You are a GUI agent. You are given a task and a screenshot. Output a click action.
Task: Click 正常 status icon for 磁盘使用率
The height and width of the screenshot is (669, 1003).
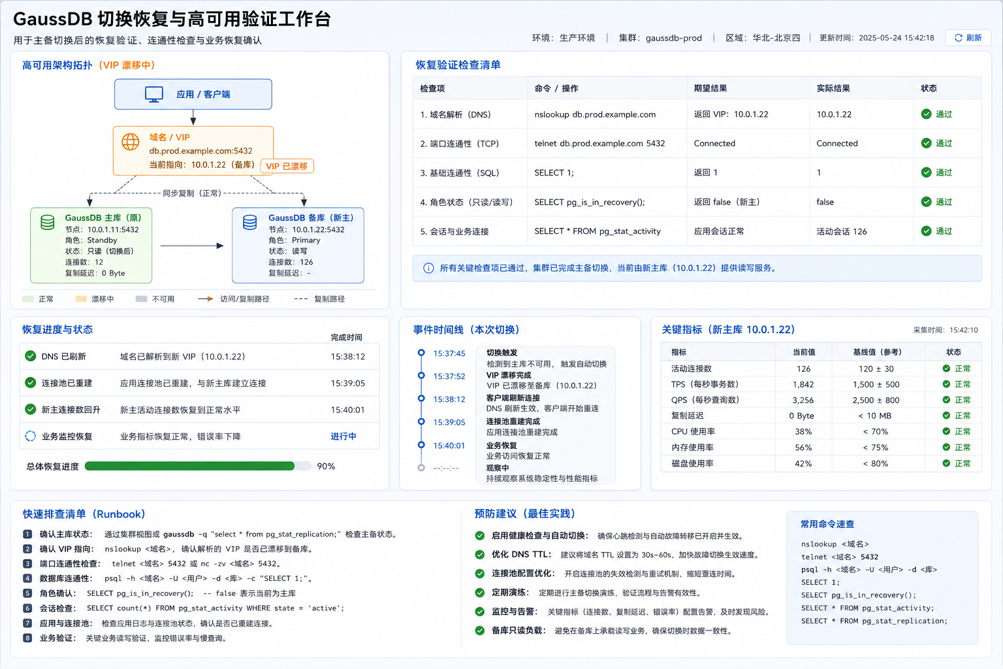946,463
